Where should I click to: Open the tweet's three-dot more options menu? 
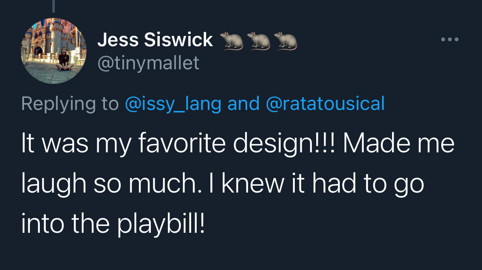point(450,40)
